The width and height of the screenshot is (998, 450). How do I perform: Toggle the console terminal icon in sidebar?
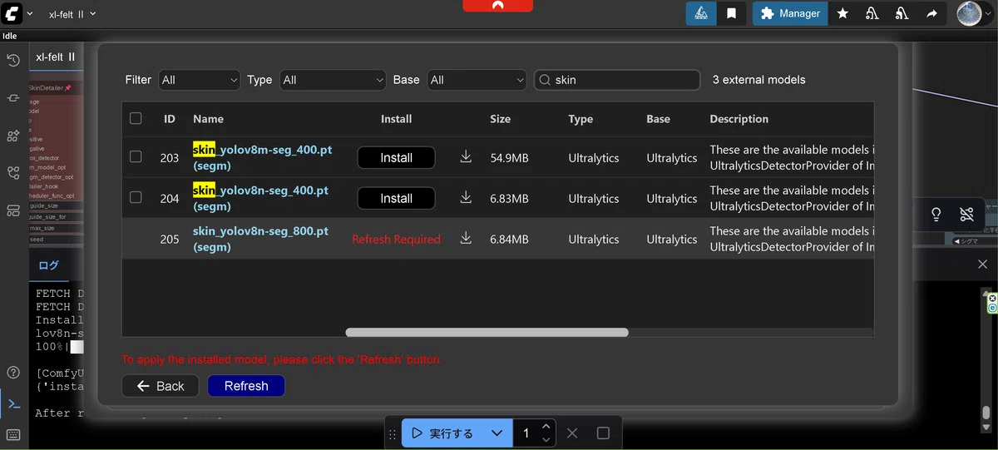[13, 404]
